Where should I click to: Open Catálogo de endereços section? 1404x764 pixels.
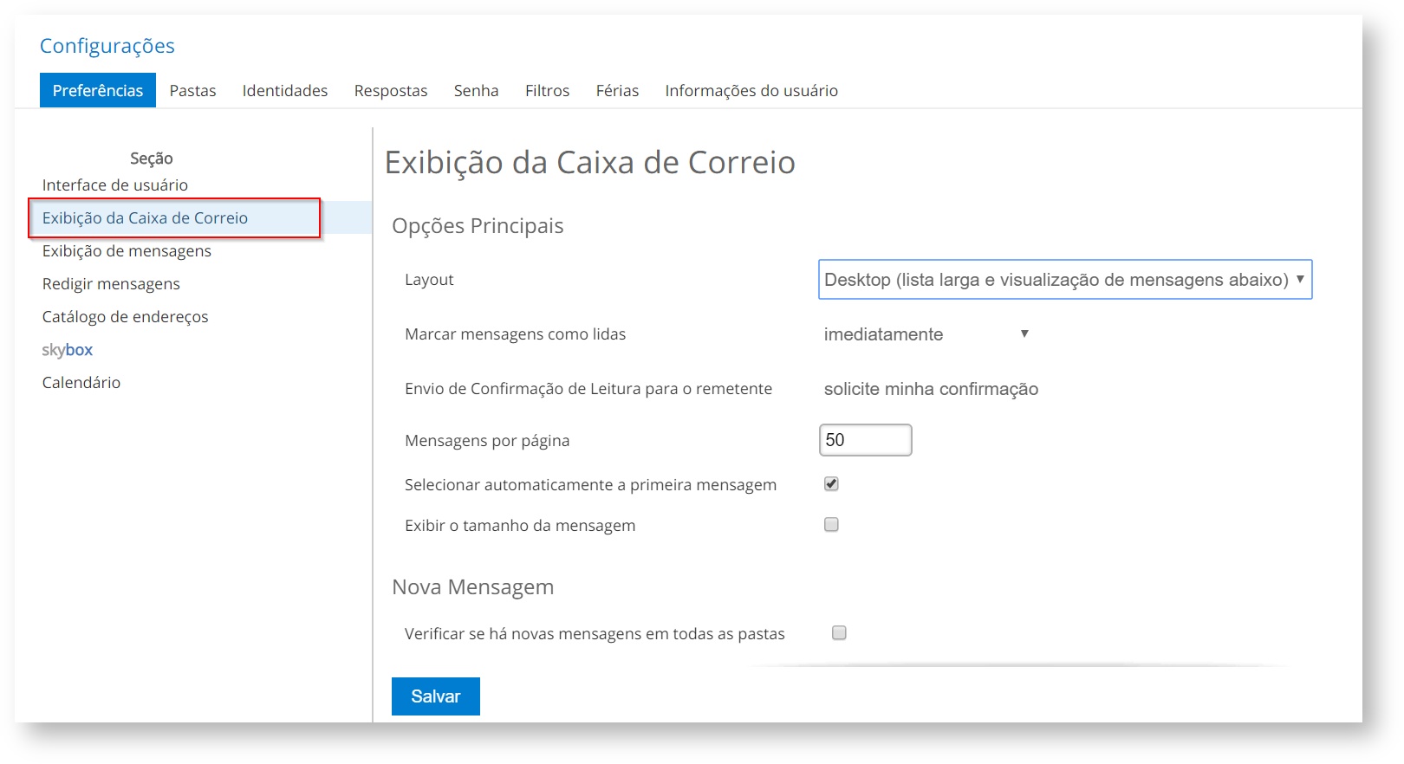coord(125,317)
